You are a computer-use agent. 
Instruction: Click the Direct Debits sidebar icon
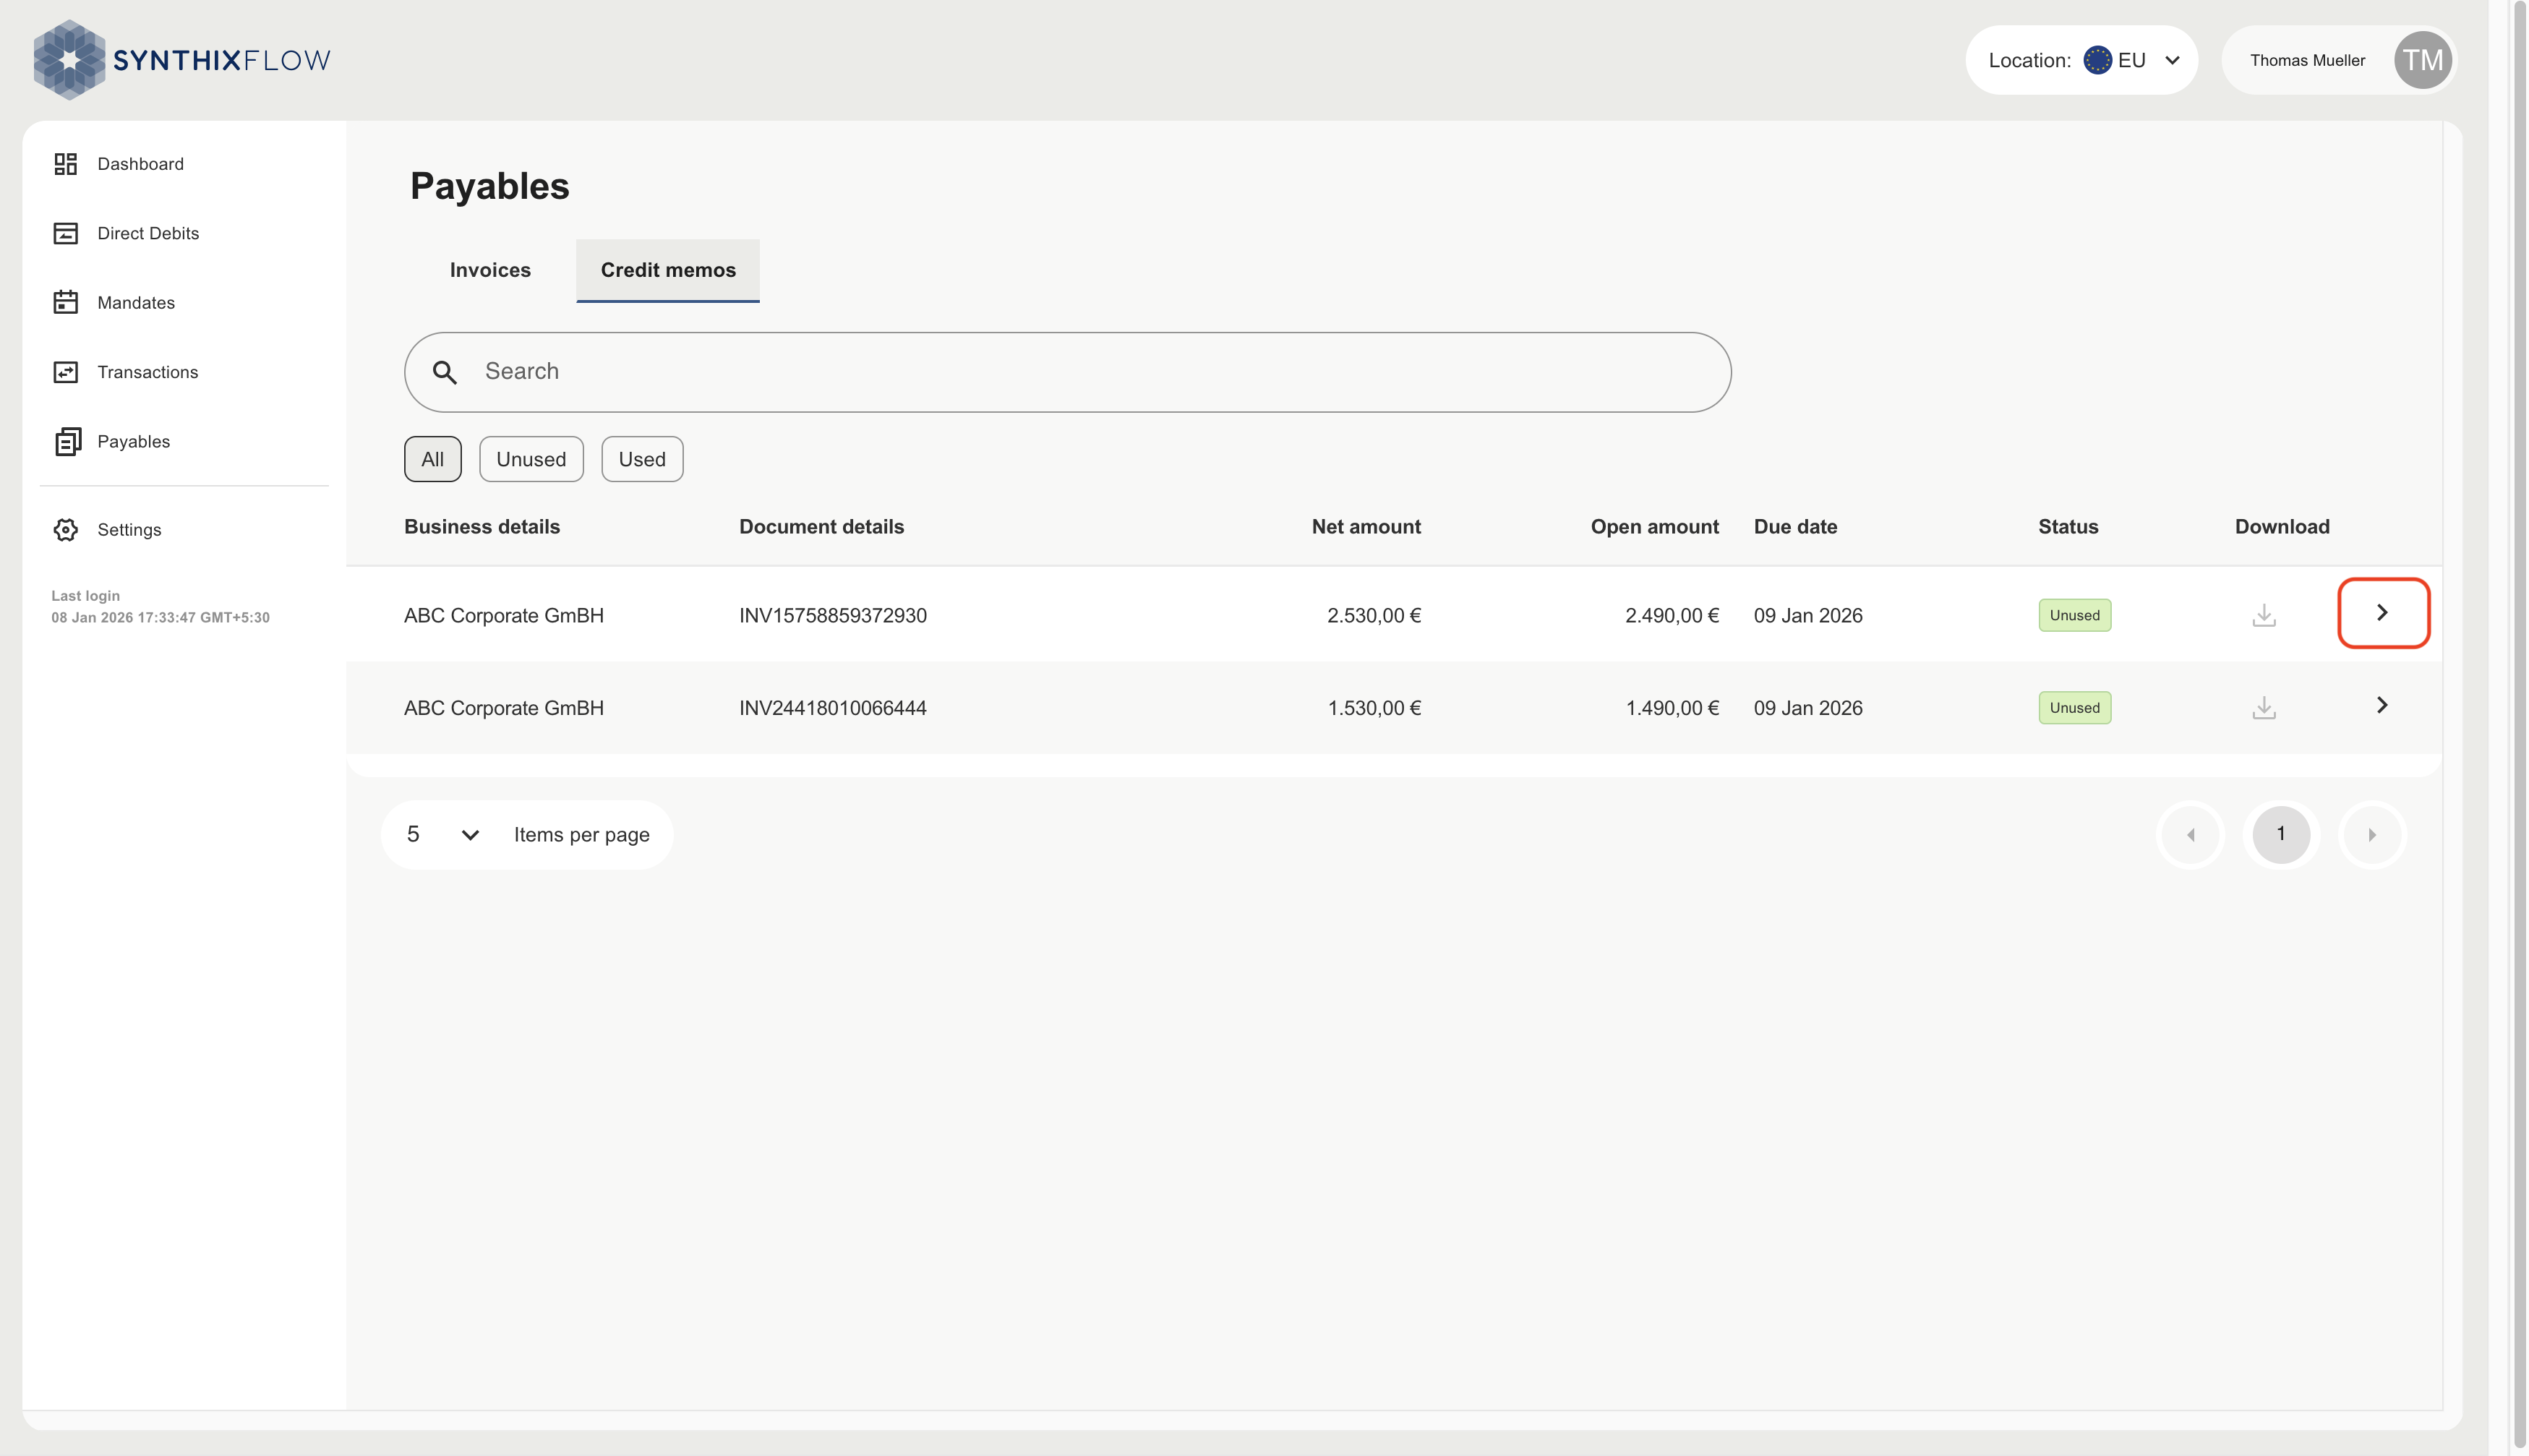pyautogui.click(x=66, y=233)
